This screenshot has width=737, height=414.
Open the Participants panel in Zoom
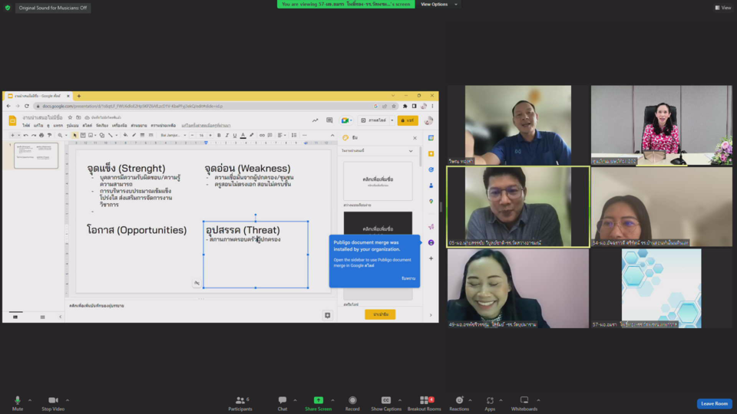pyautogui.click(x=240, y=403)
